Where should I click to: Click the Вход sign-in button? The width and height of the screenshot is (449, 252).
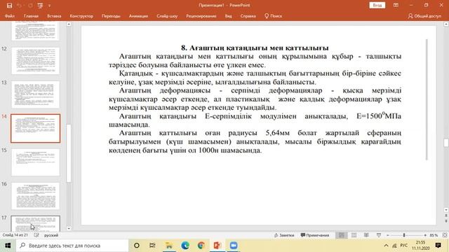377,5
